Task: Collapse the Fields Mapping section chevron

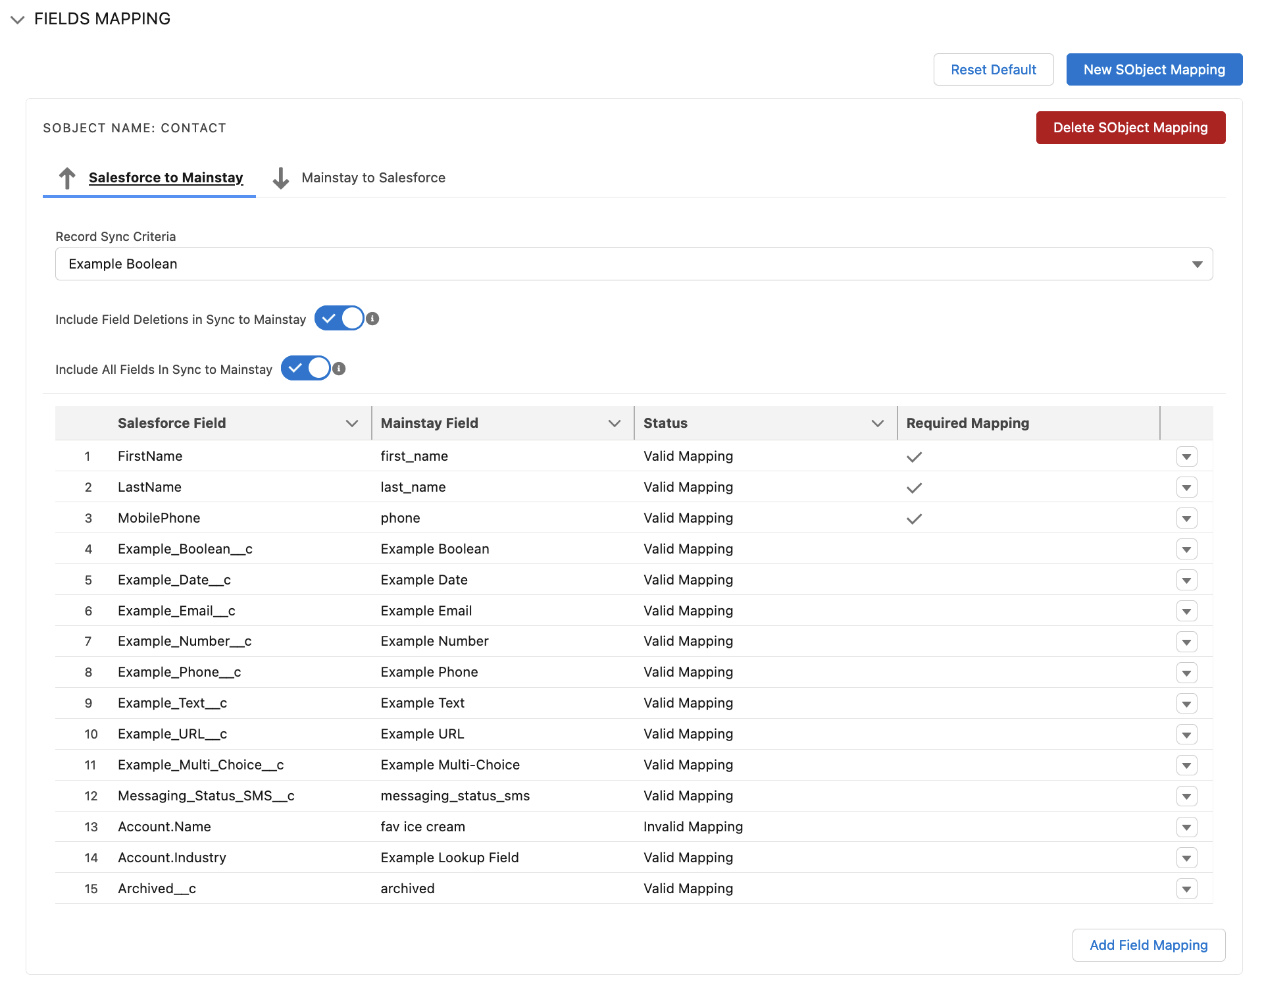Action: 18,20
